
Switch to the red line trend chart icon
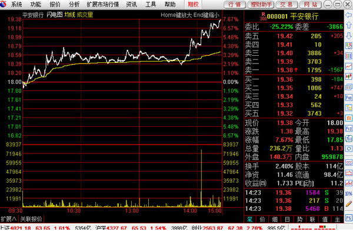pyautogui.click(x=349, y=66)
